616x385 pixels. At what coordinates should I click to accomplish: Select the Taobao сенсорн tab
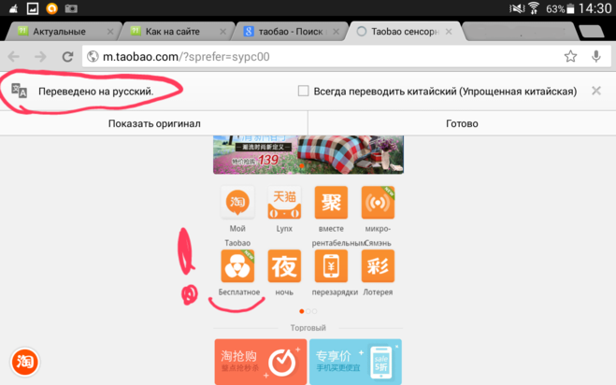coord(405,32)
